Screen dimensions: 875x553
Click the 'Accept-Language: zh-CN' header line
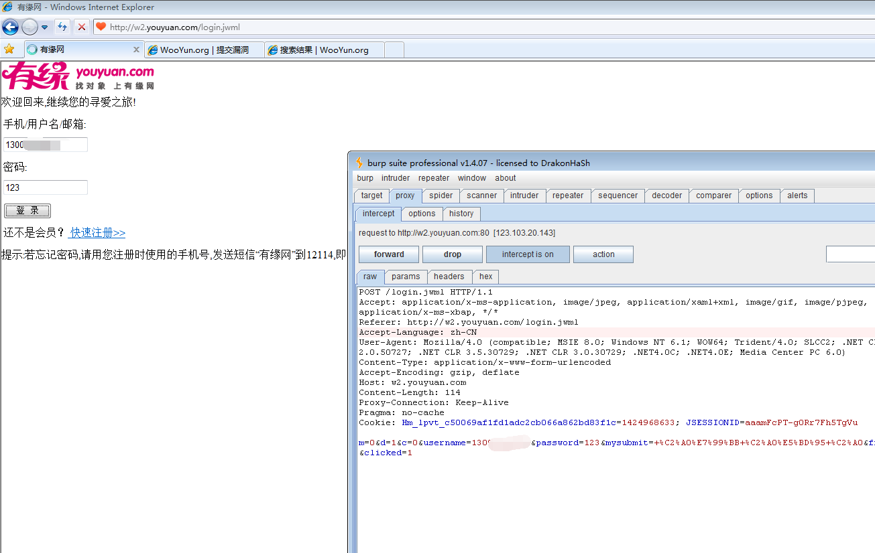[418, 332]
